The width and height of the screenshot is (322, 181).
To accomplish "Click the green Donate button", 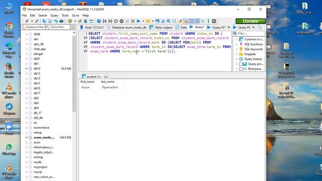I will (x=251, y=21).
